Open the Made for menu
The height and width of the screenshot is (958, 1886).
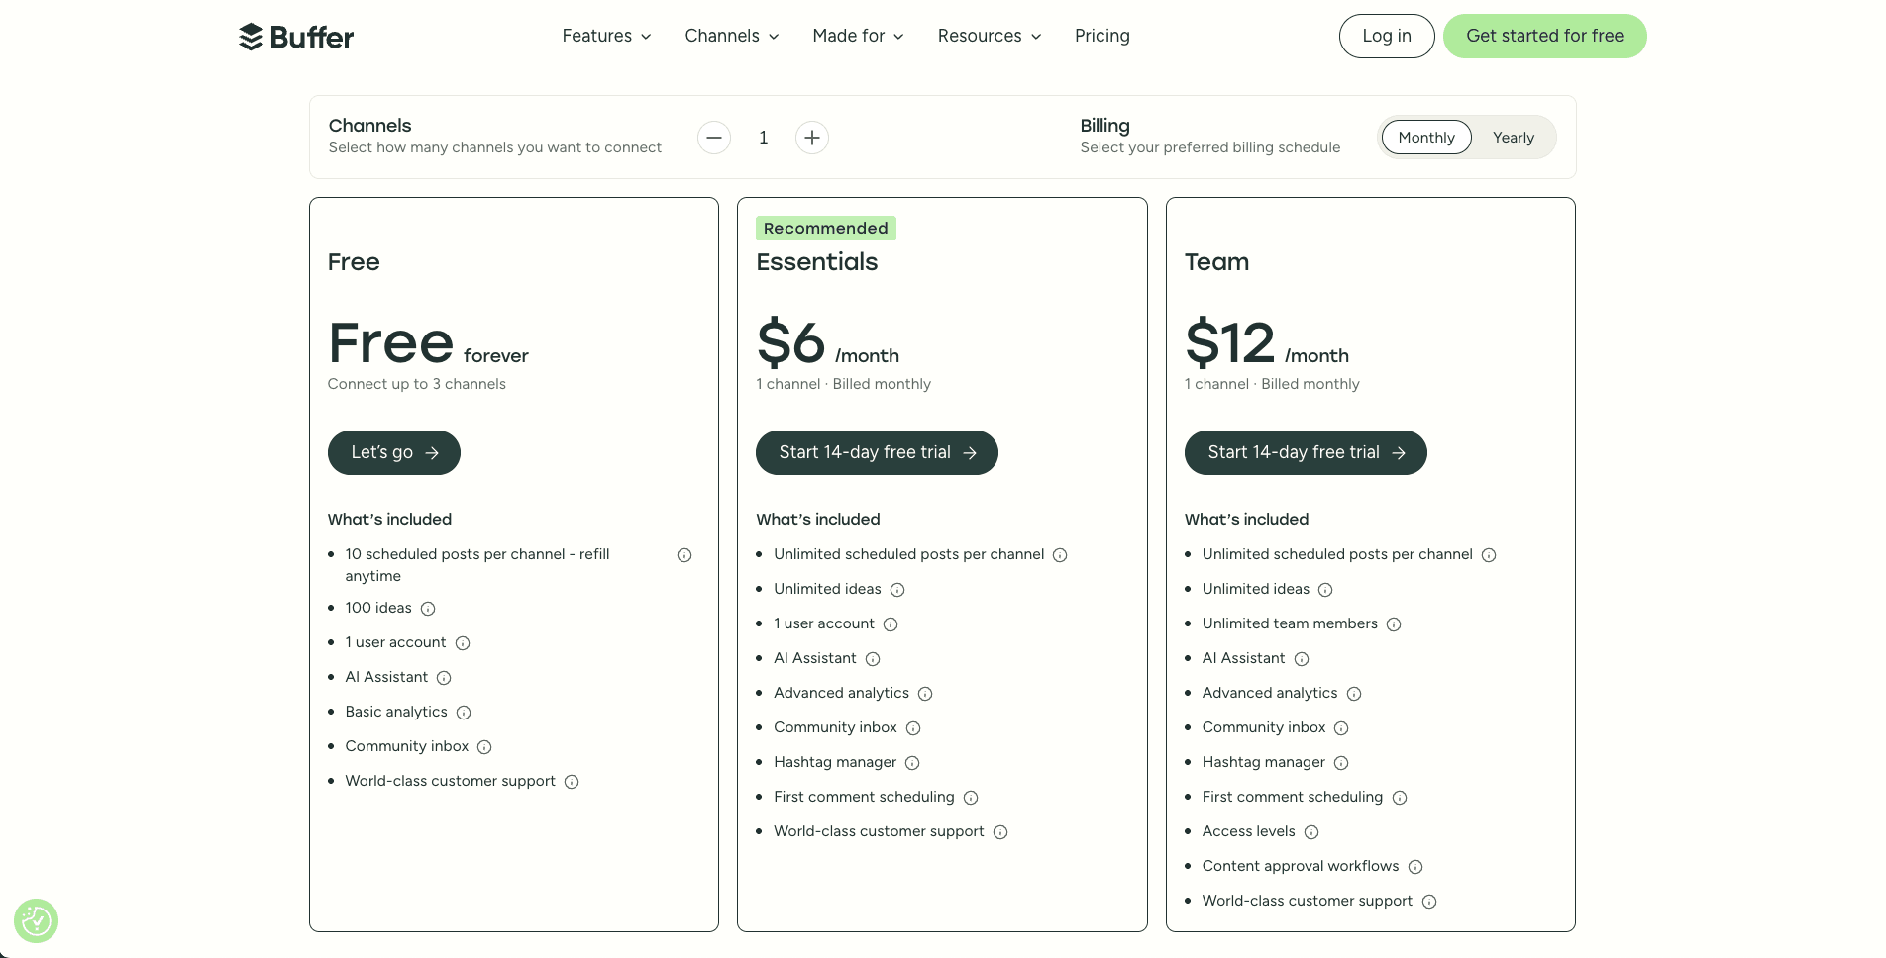click(x=857, y=36)
